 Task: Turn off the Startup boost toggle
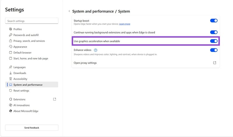(214, 20)
